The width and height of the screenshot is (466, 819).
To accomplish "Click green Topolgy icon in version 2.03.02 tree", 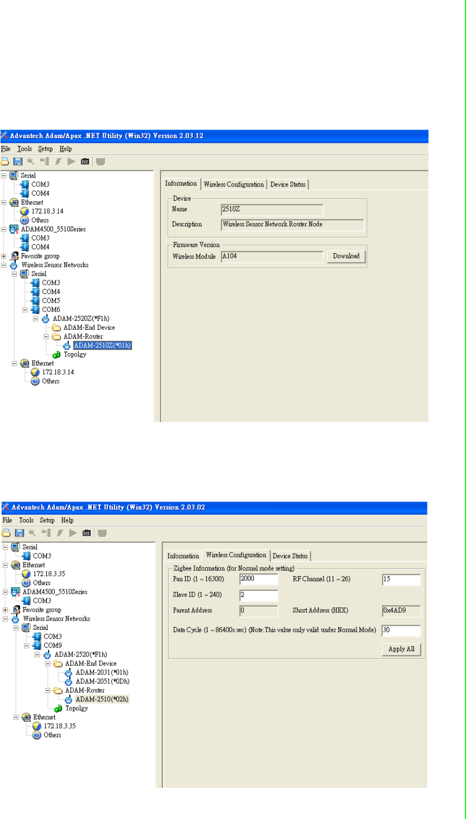I will 58,709.
